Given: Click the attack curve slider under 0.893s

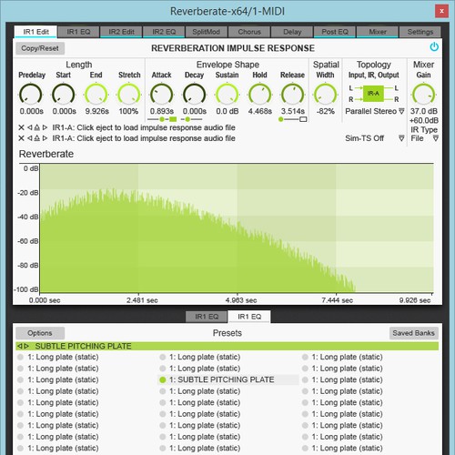Looking at the screenshot, I should click(162, 119).
